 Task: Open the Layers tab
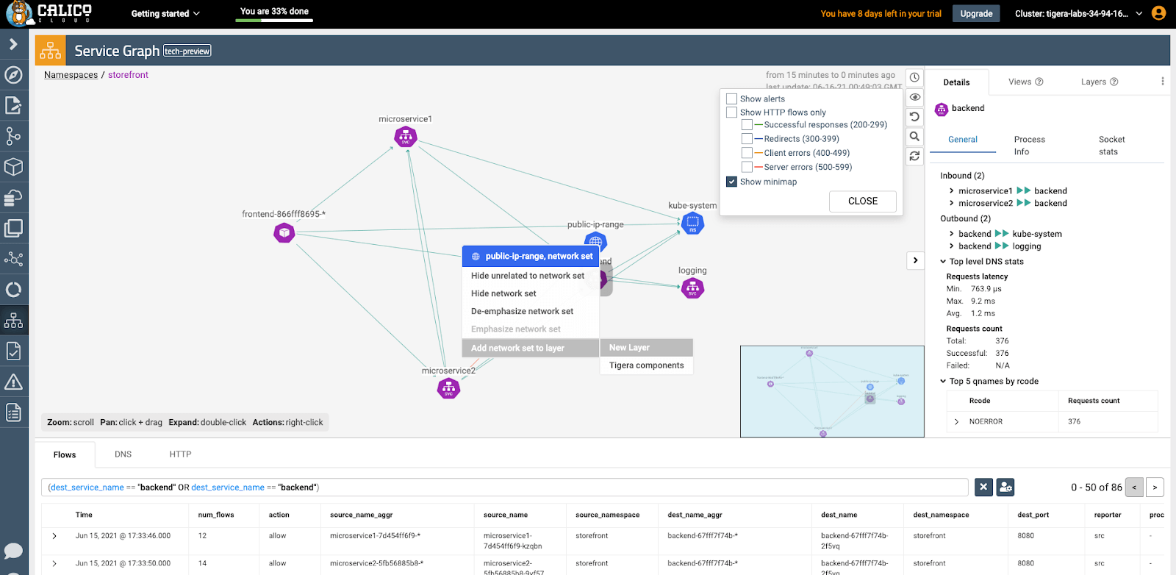pos(1099,82)
